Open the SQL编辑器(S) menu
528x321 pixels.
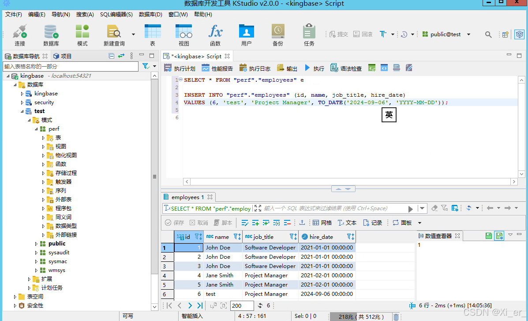(116, 15)
